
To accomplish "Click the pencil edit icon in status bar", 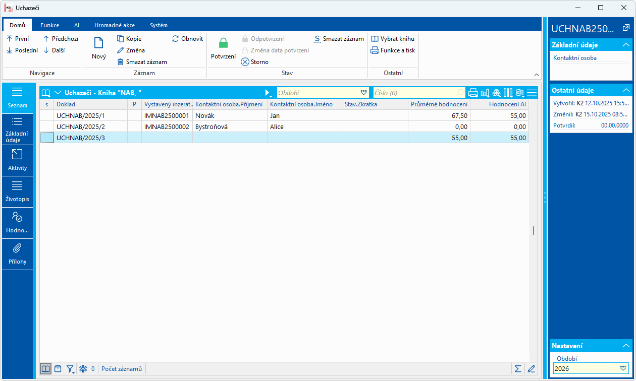I will point(531,369).
